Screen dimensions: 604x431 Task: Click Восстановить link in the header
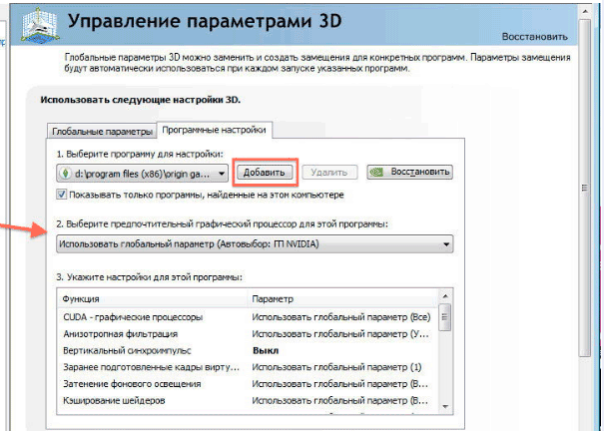(x=535, y=37)
